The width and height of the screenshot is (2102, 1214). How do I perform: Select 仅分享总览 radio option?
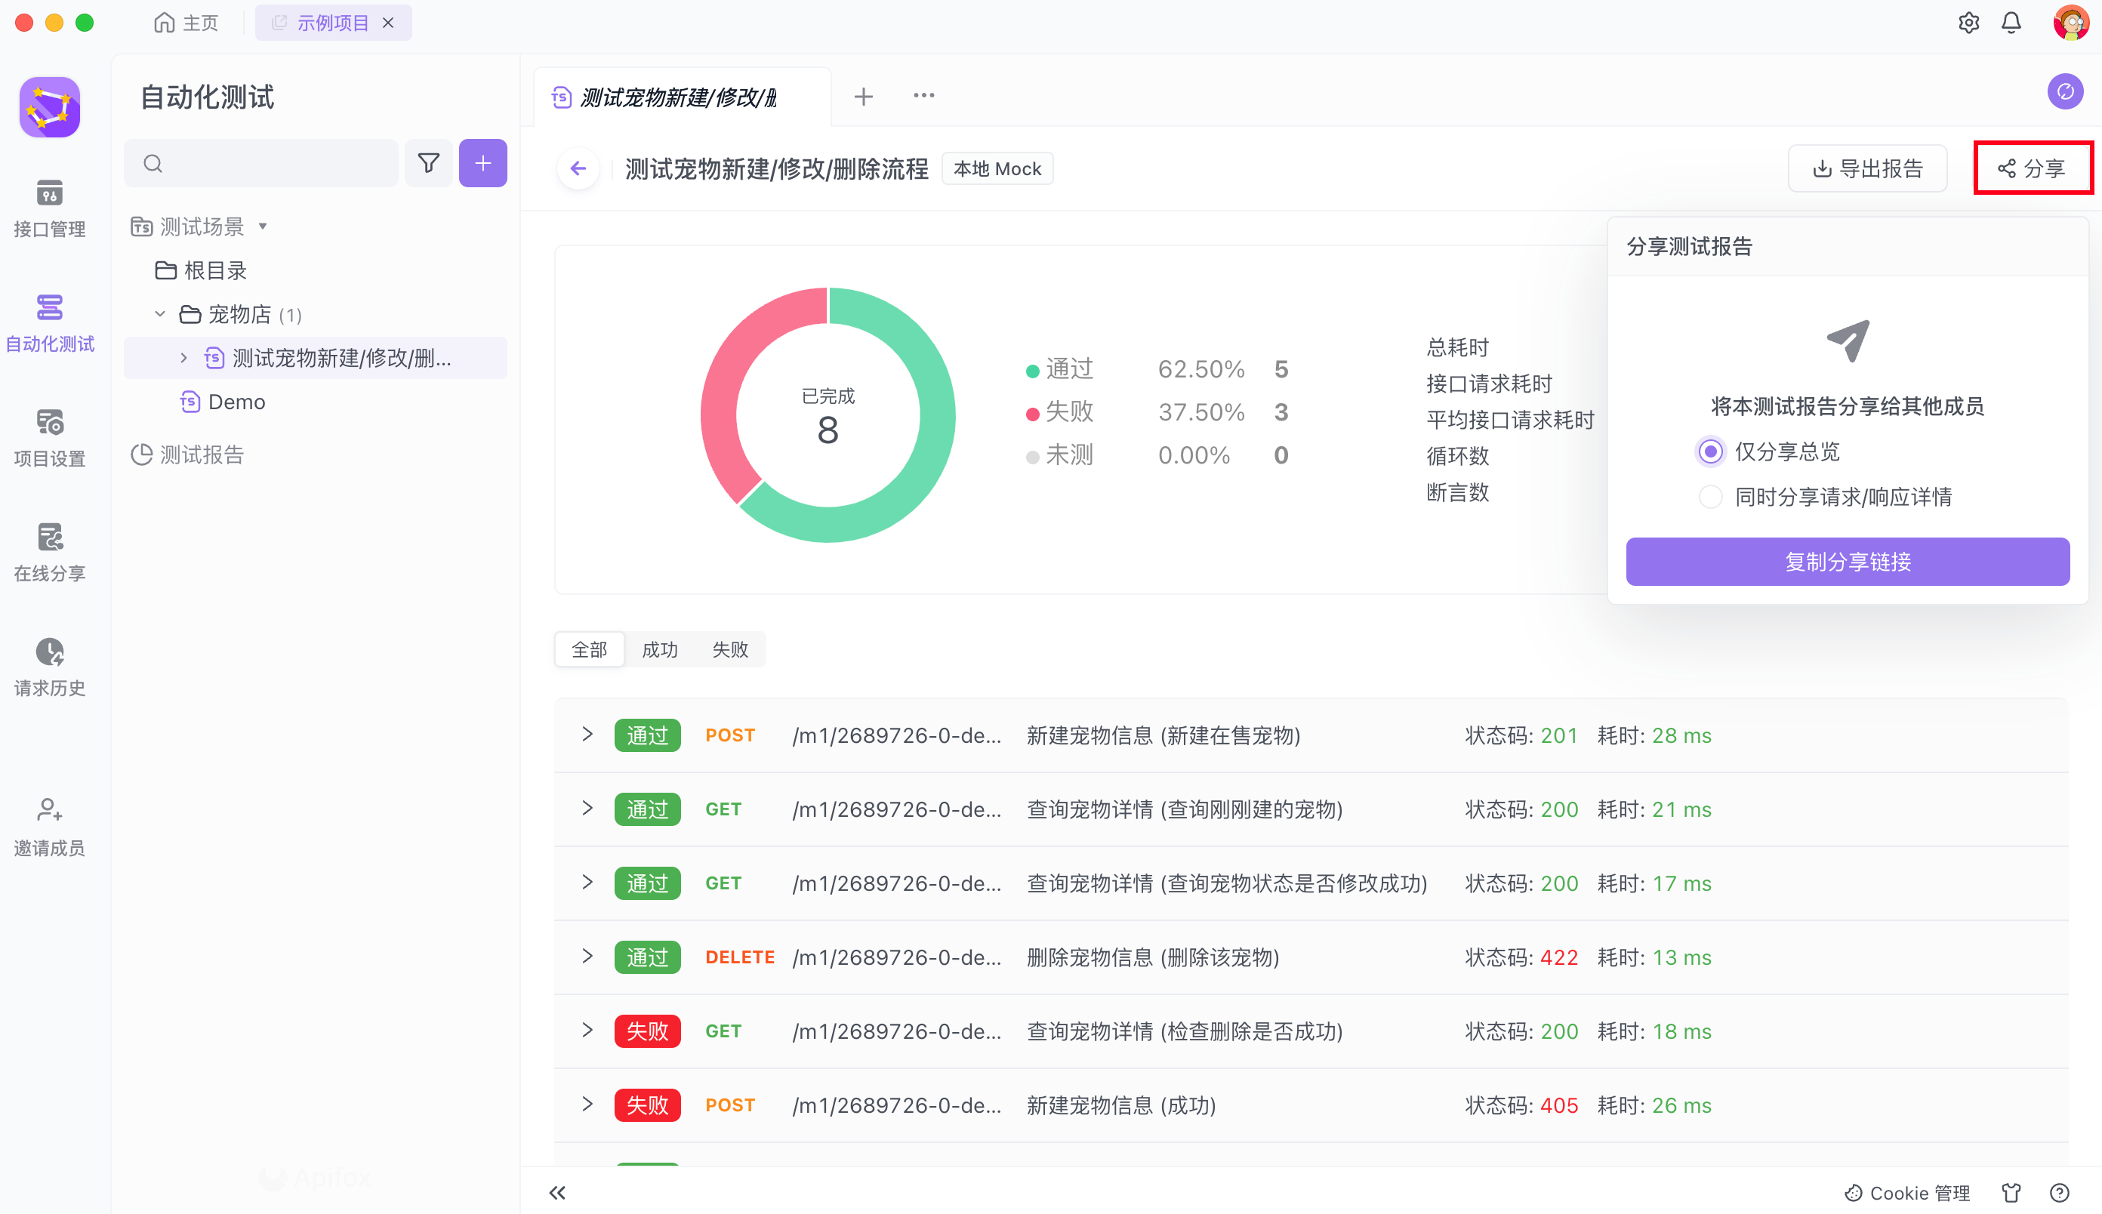click(1710, 452)
